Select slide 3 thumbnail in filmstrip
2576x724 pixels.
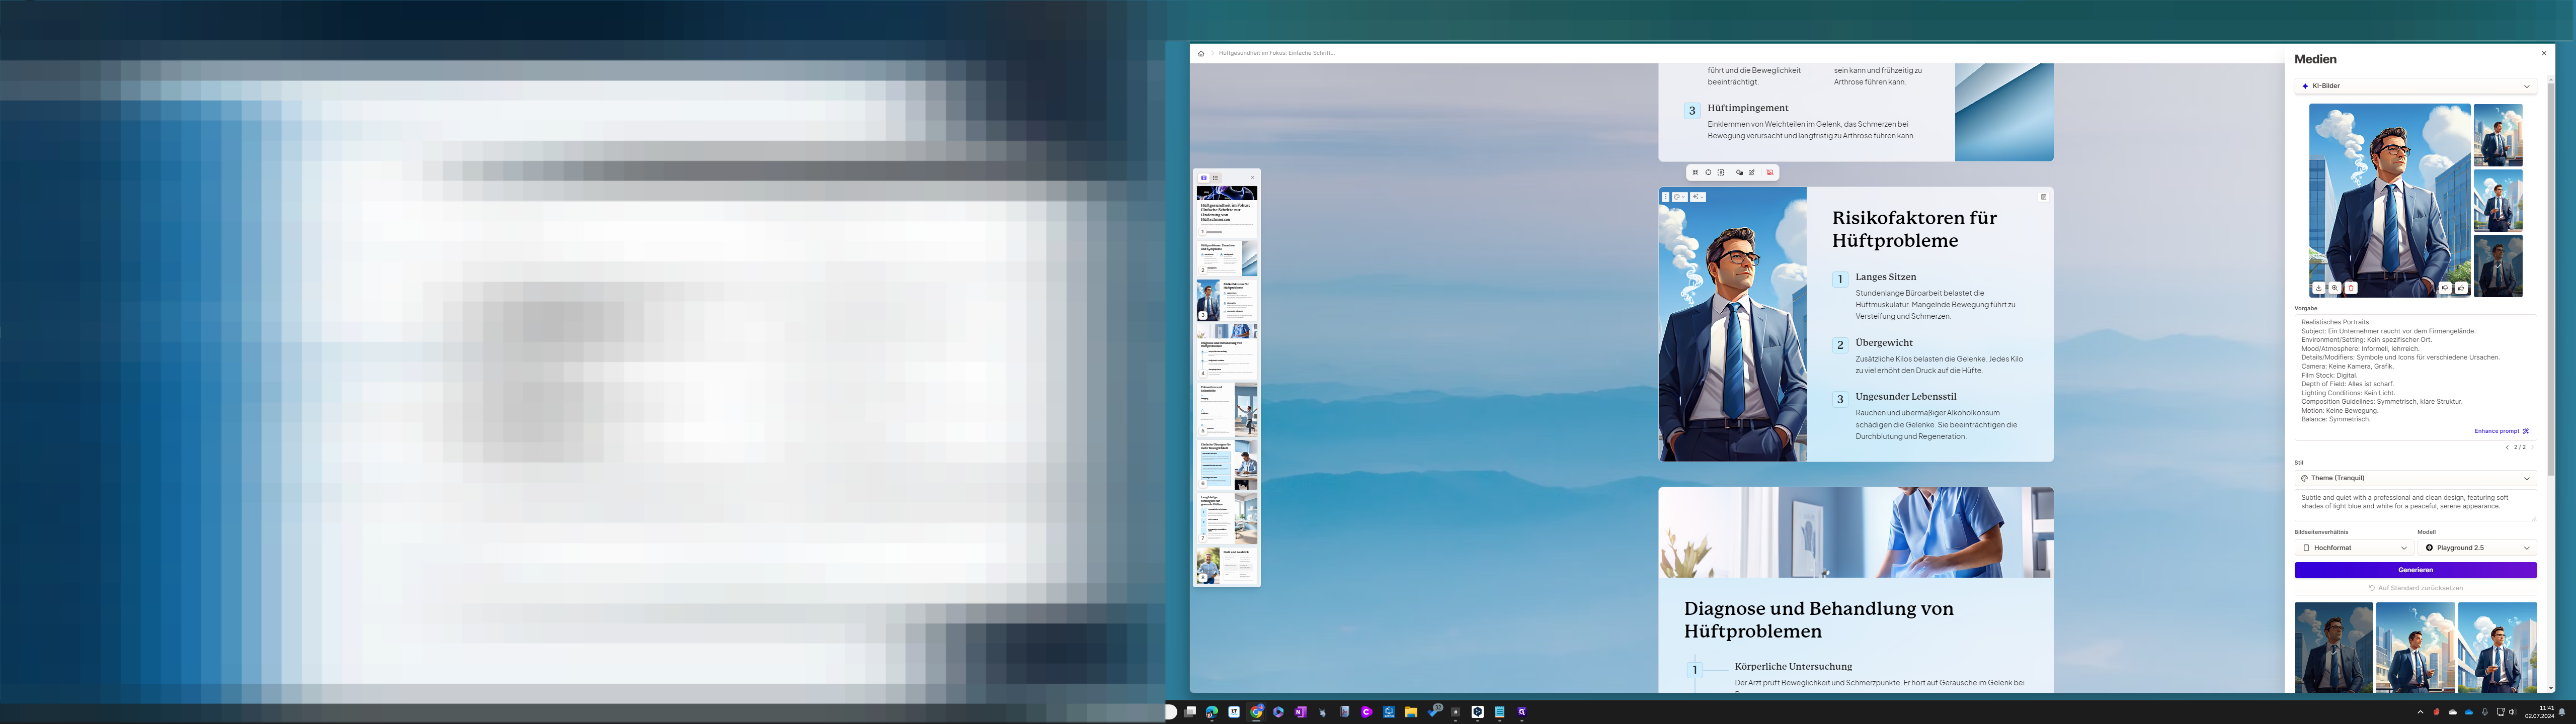tap(1227, 301)
